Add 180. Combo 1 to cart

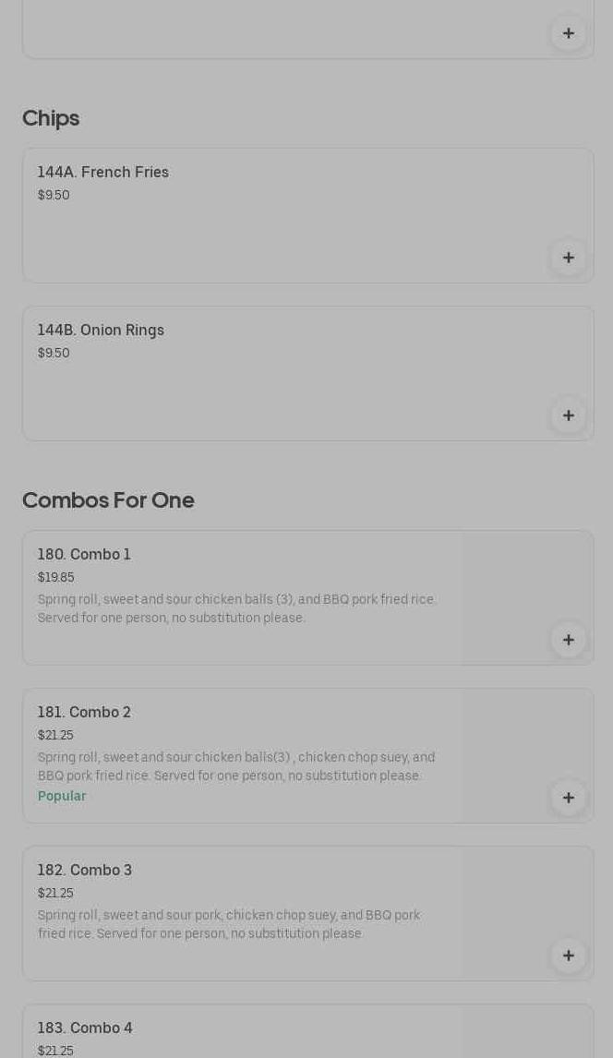568,640
